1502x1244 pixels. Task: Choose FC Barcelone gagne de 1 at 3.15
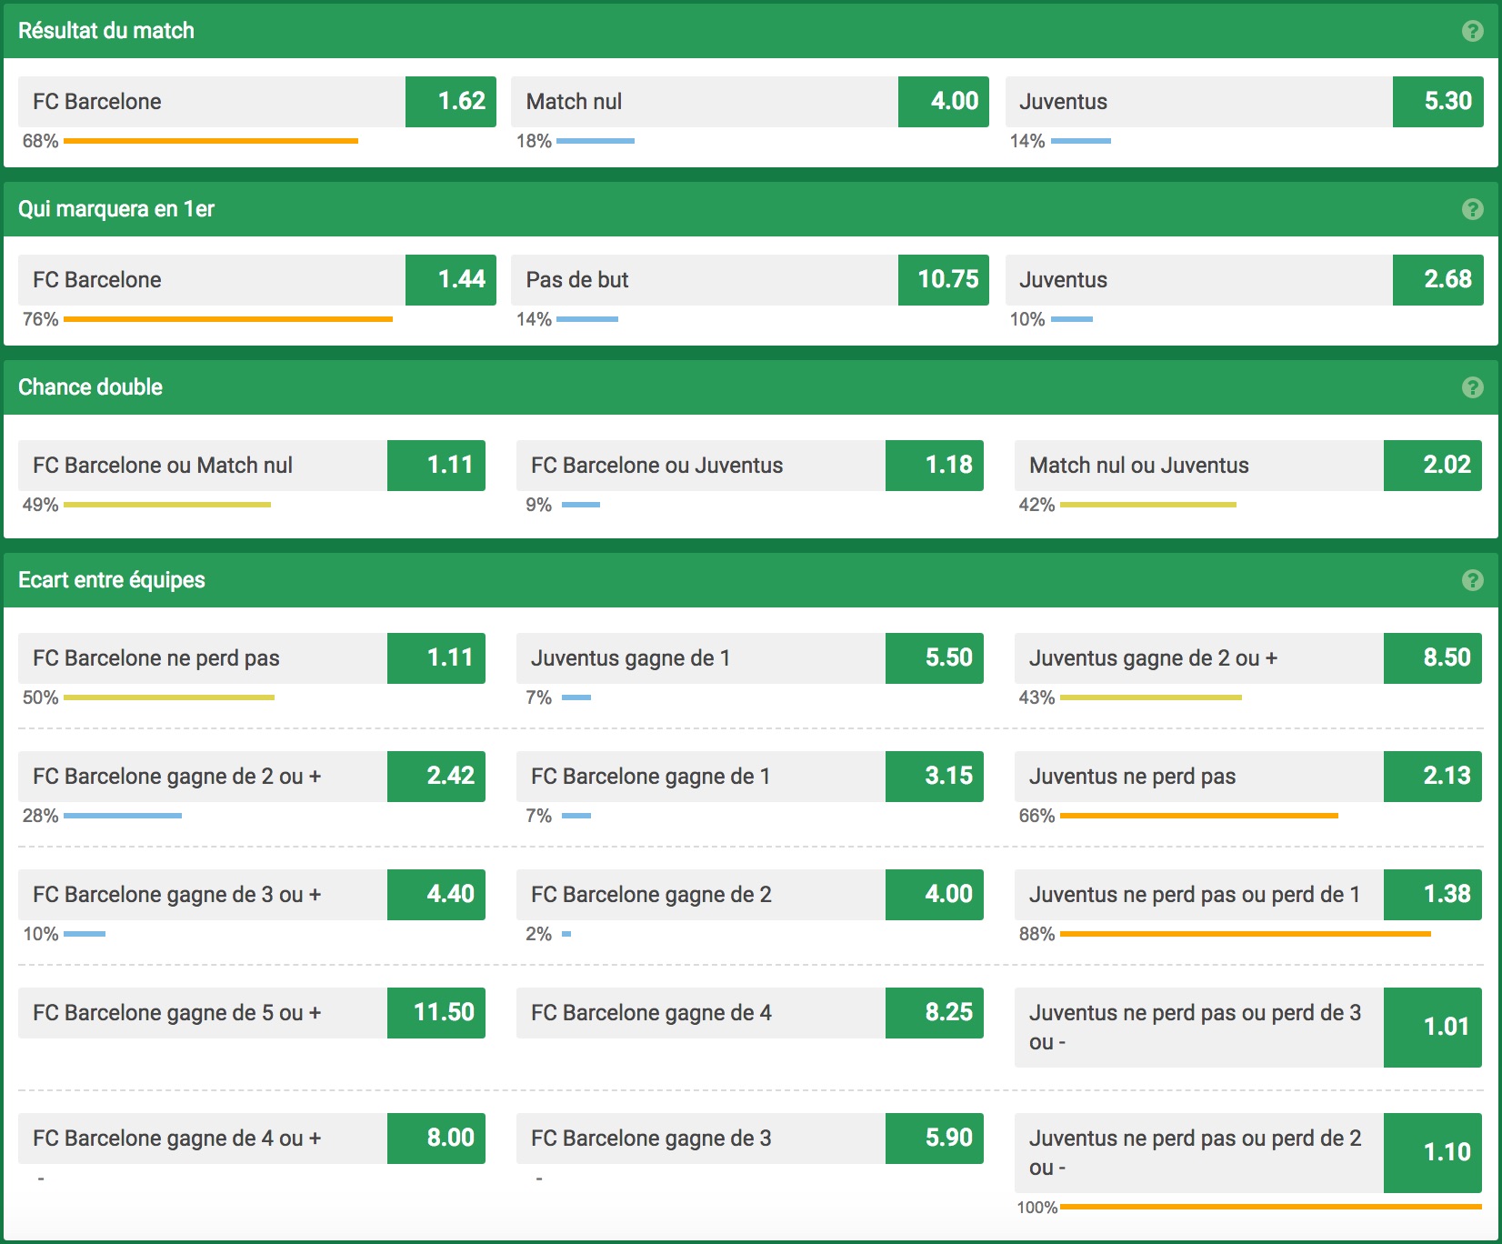[x=750, y=777]
